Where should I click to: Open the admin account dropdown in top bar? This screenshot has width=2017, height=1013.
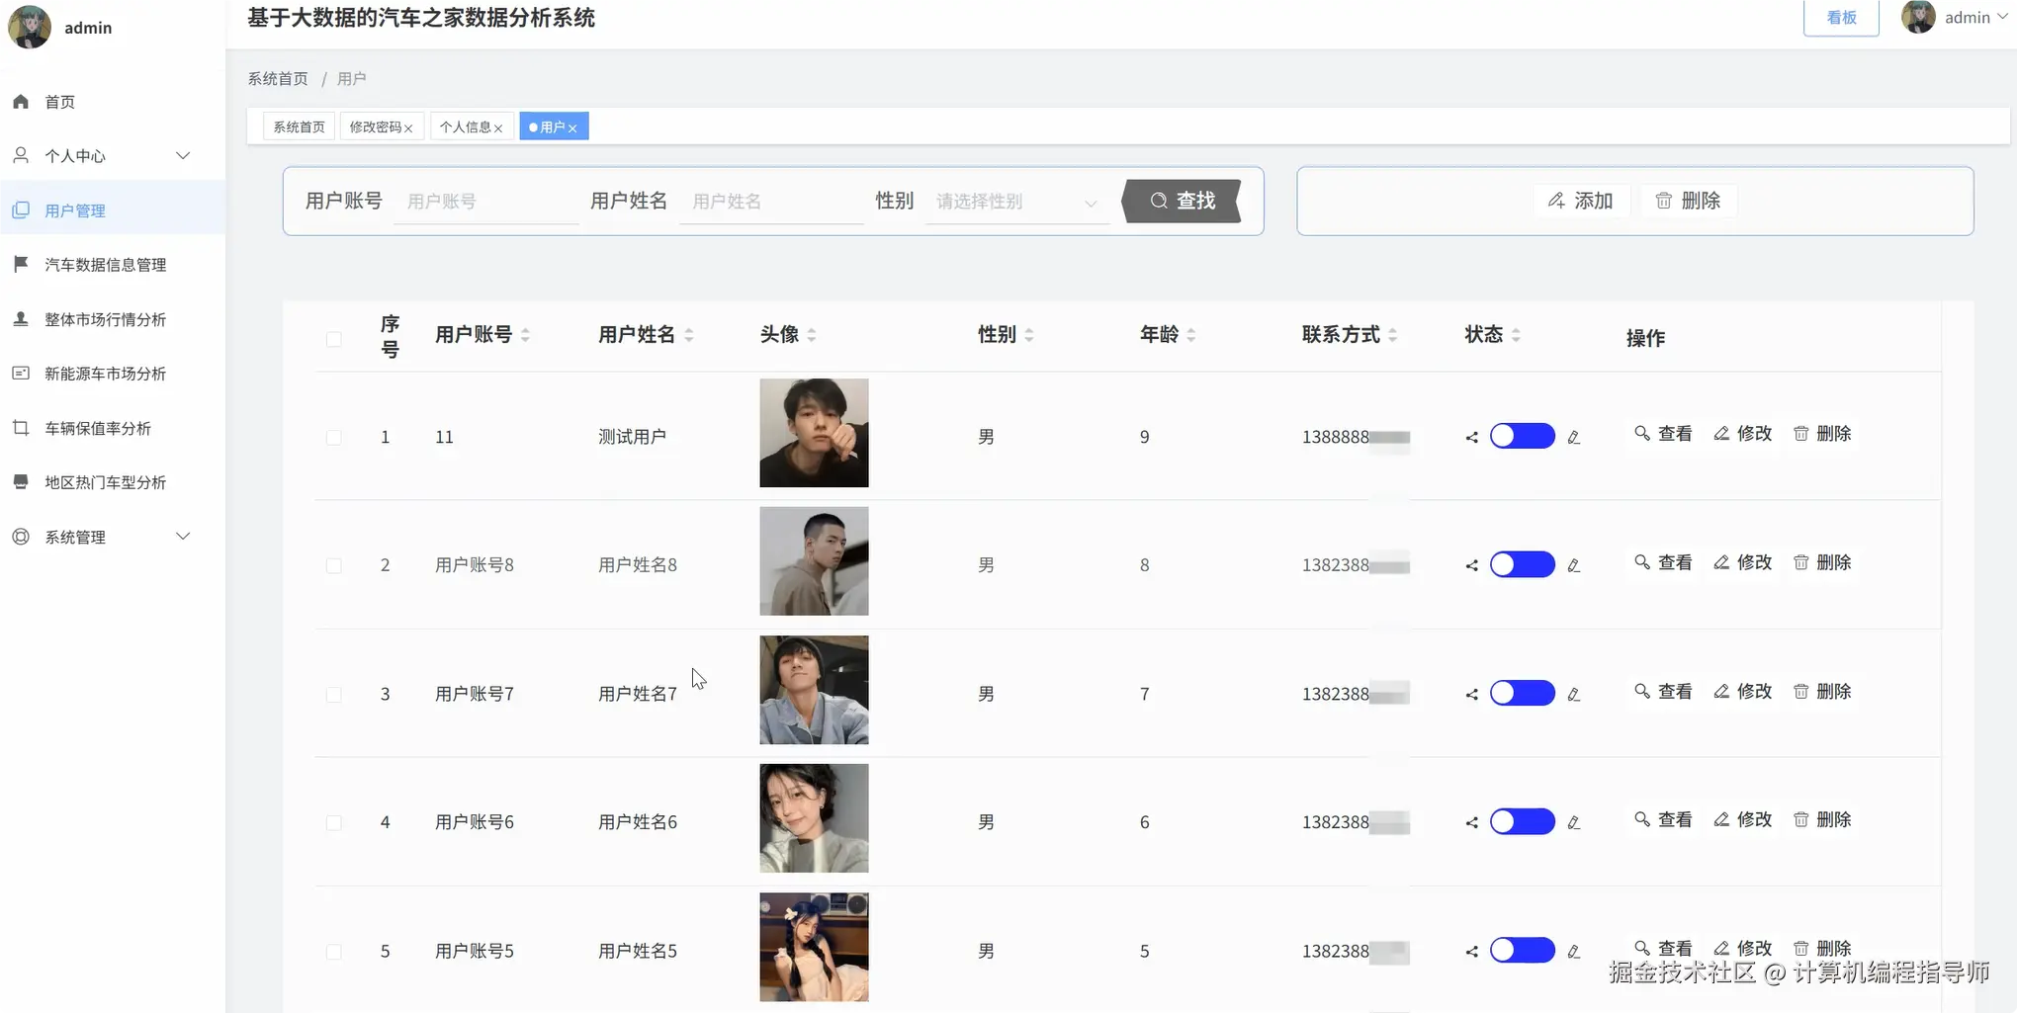1954,18
